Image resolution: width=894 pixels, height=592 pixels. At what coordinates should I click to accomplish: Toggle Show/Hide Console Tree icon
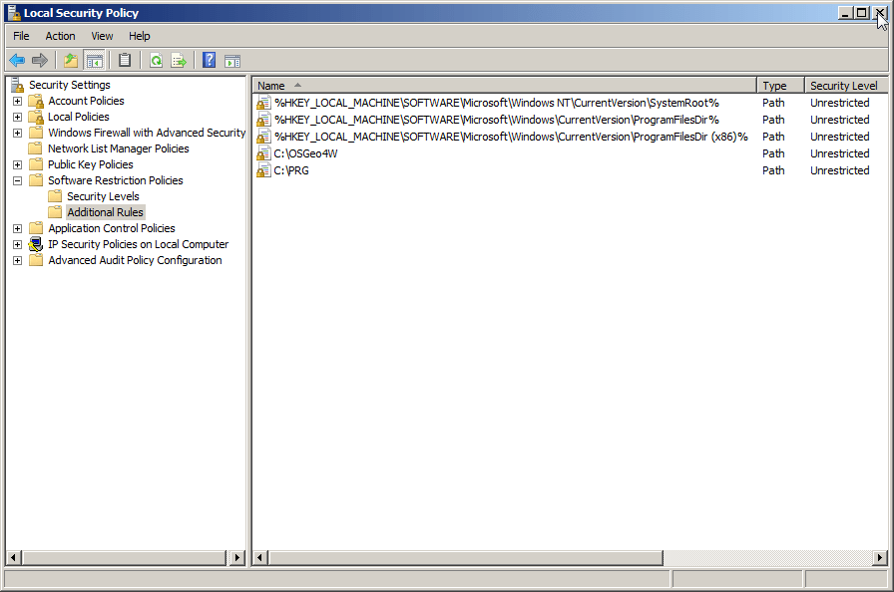click(x=94, y=60)
